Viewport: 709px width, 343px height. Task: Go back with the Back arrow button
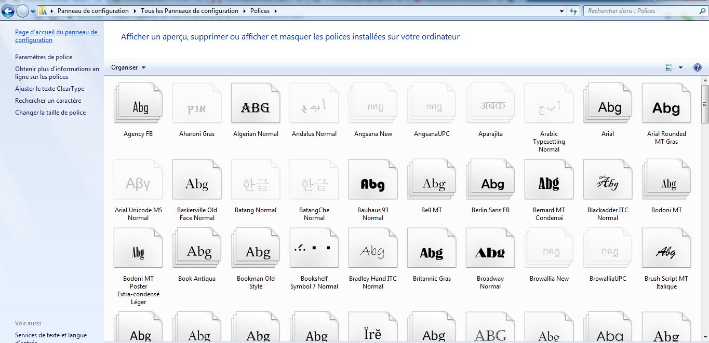[x=8, y=11]
